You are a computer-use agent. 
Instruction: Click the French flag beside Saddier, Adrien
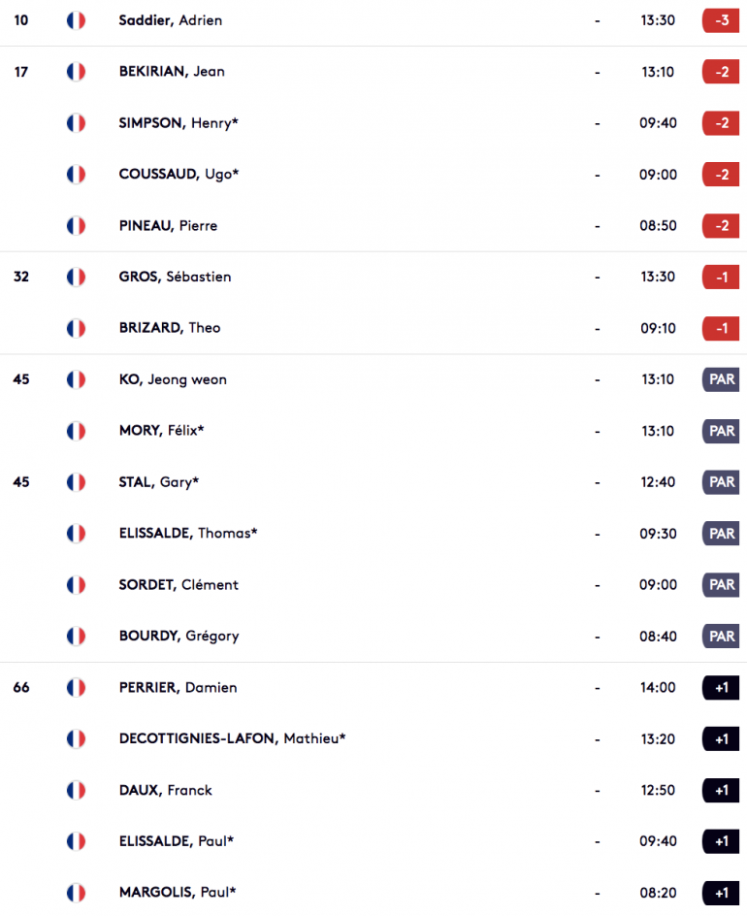76,20
